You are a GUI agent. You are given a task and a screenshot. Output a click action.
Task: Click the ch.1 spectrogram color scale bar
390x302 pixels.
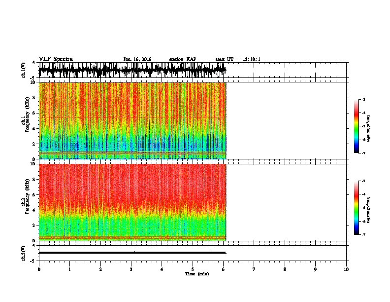click(x=356, y=126)
